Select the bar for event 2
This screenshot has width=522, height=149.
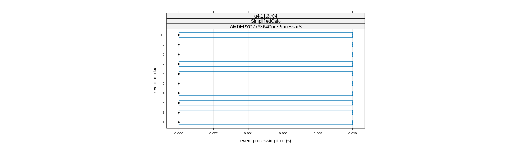pos(265,112)
